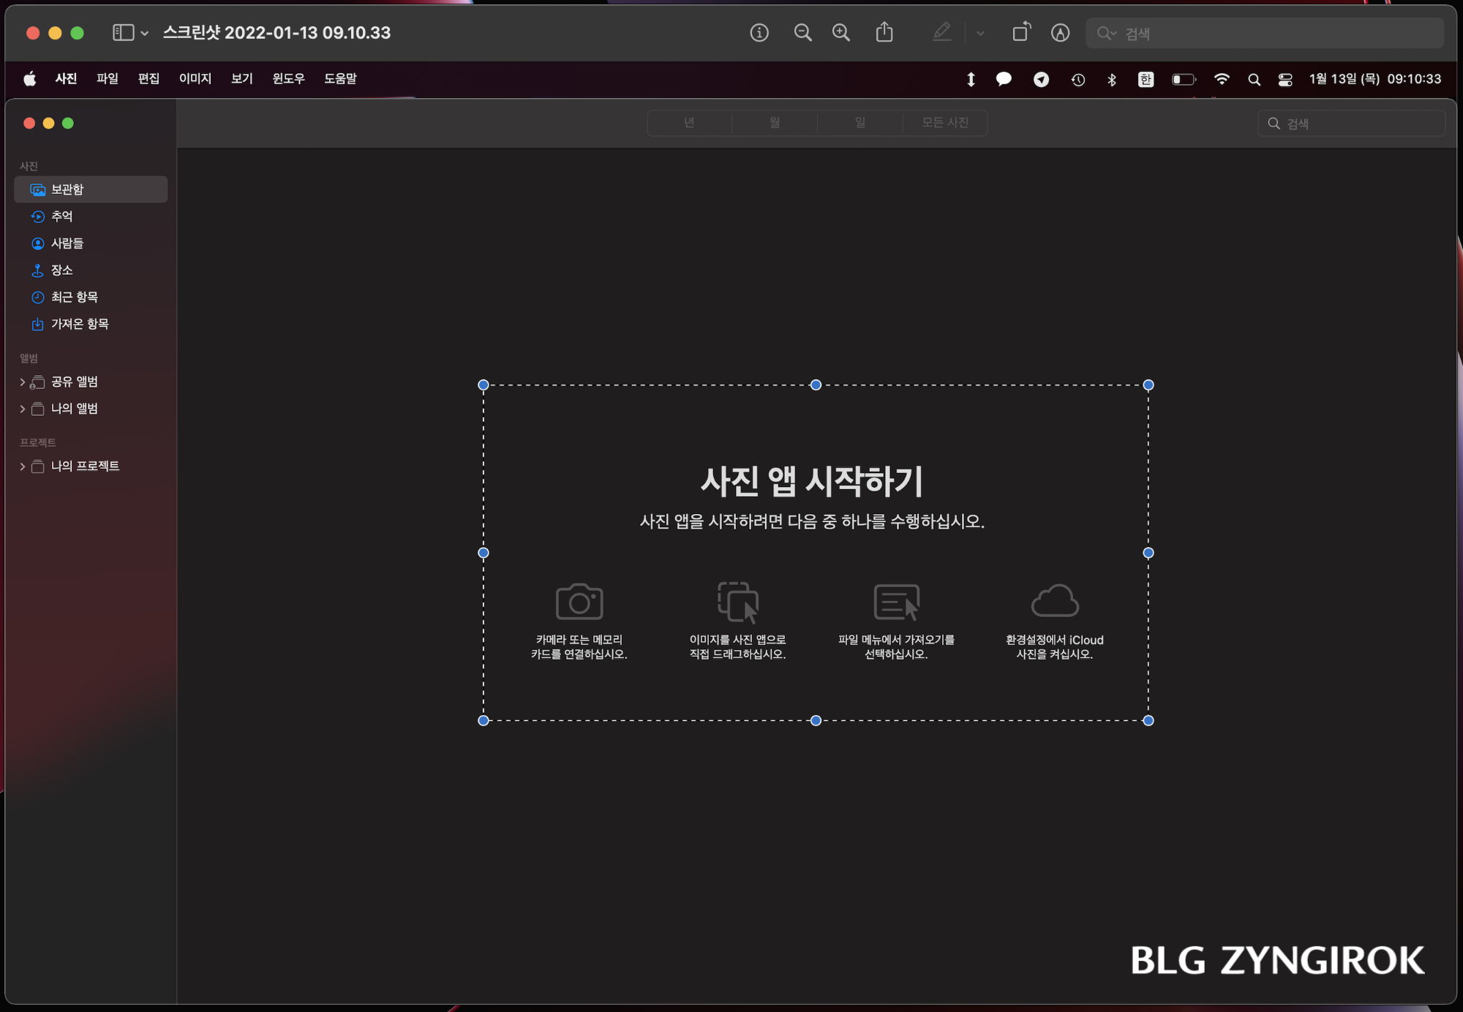Expand the 나의 앨범 disclosure triangle

(x=21, y=409)
